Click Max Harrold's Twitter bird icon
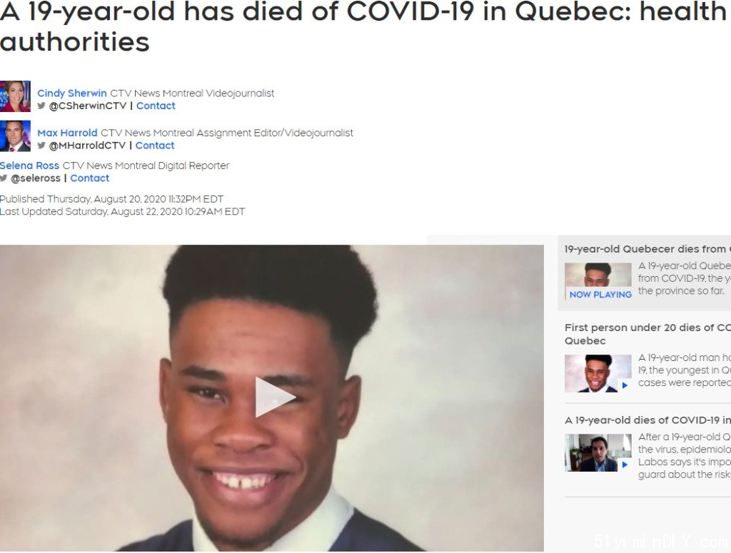Viewport: 731px width, 553px height. [41, 146]
